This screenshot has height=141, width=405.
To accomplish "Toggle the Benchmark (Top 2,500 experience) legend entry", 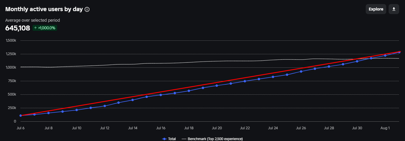I will [x=212, y=139].
